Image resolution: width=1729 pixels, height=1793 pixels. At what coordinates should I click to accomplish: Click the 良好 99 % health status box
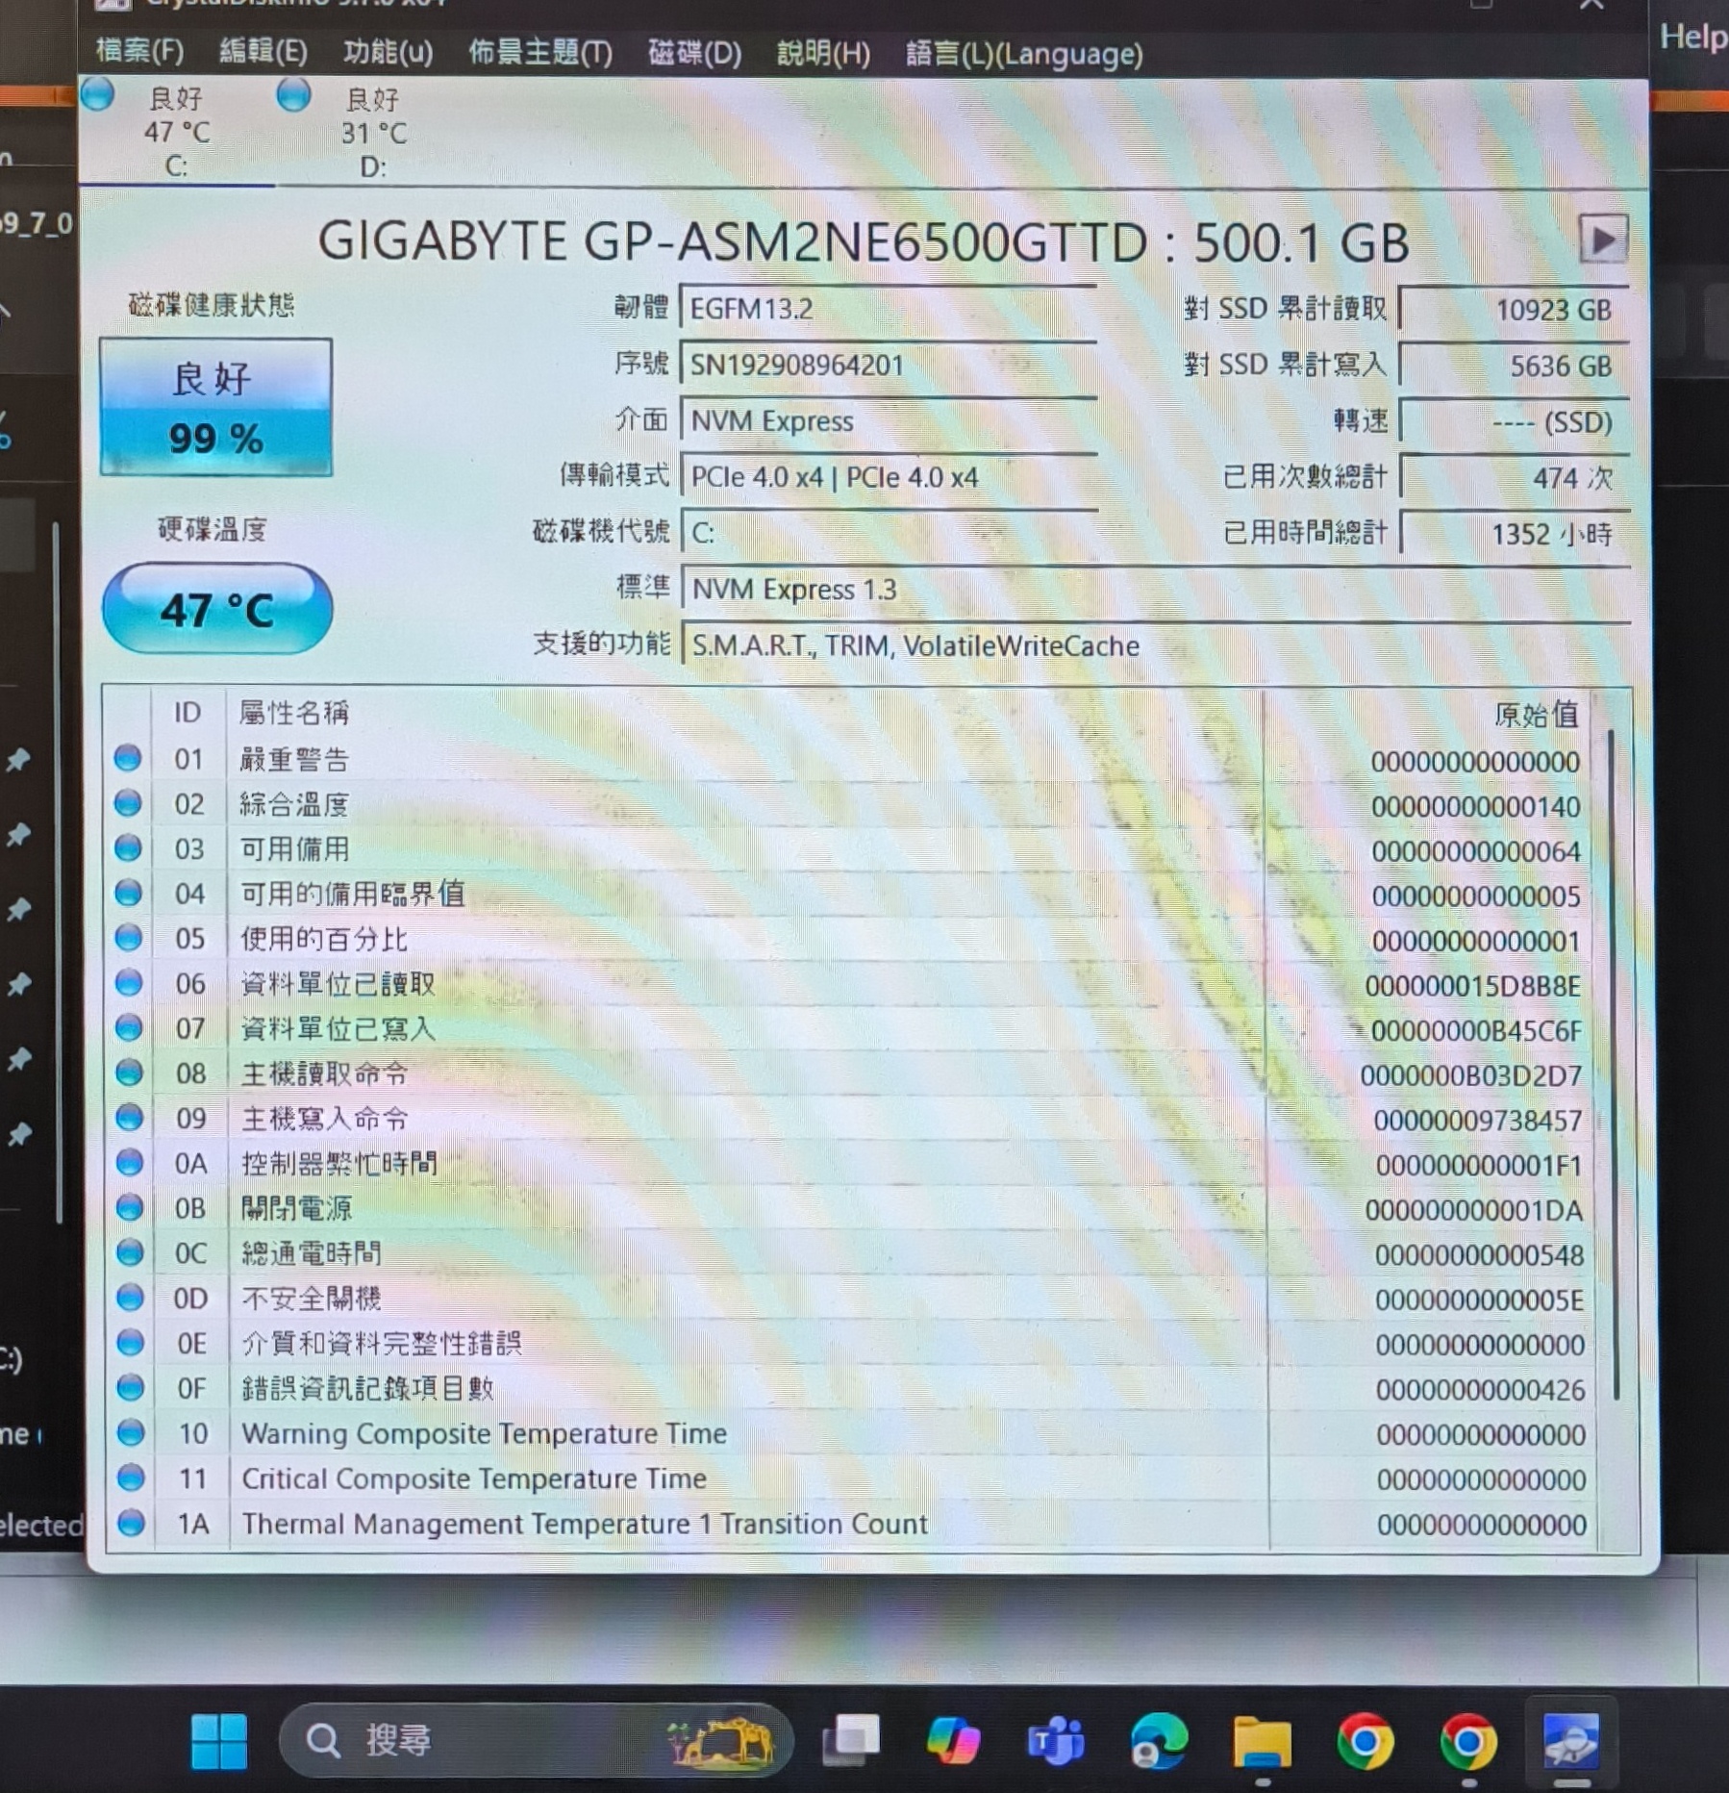[x=215, y=407]
